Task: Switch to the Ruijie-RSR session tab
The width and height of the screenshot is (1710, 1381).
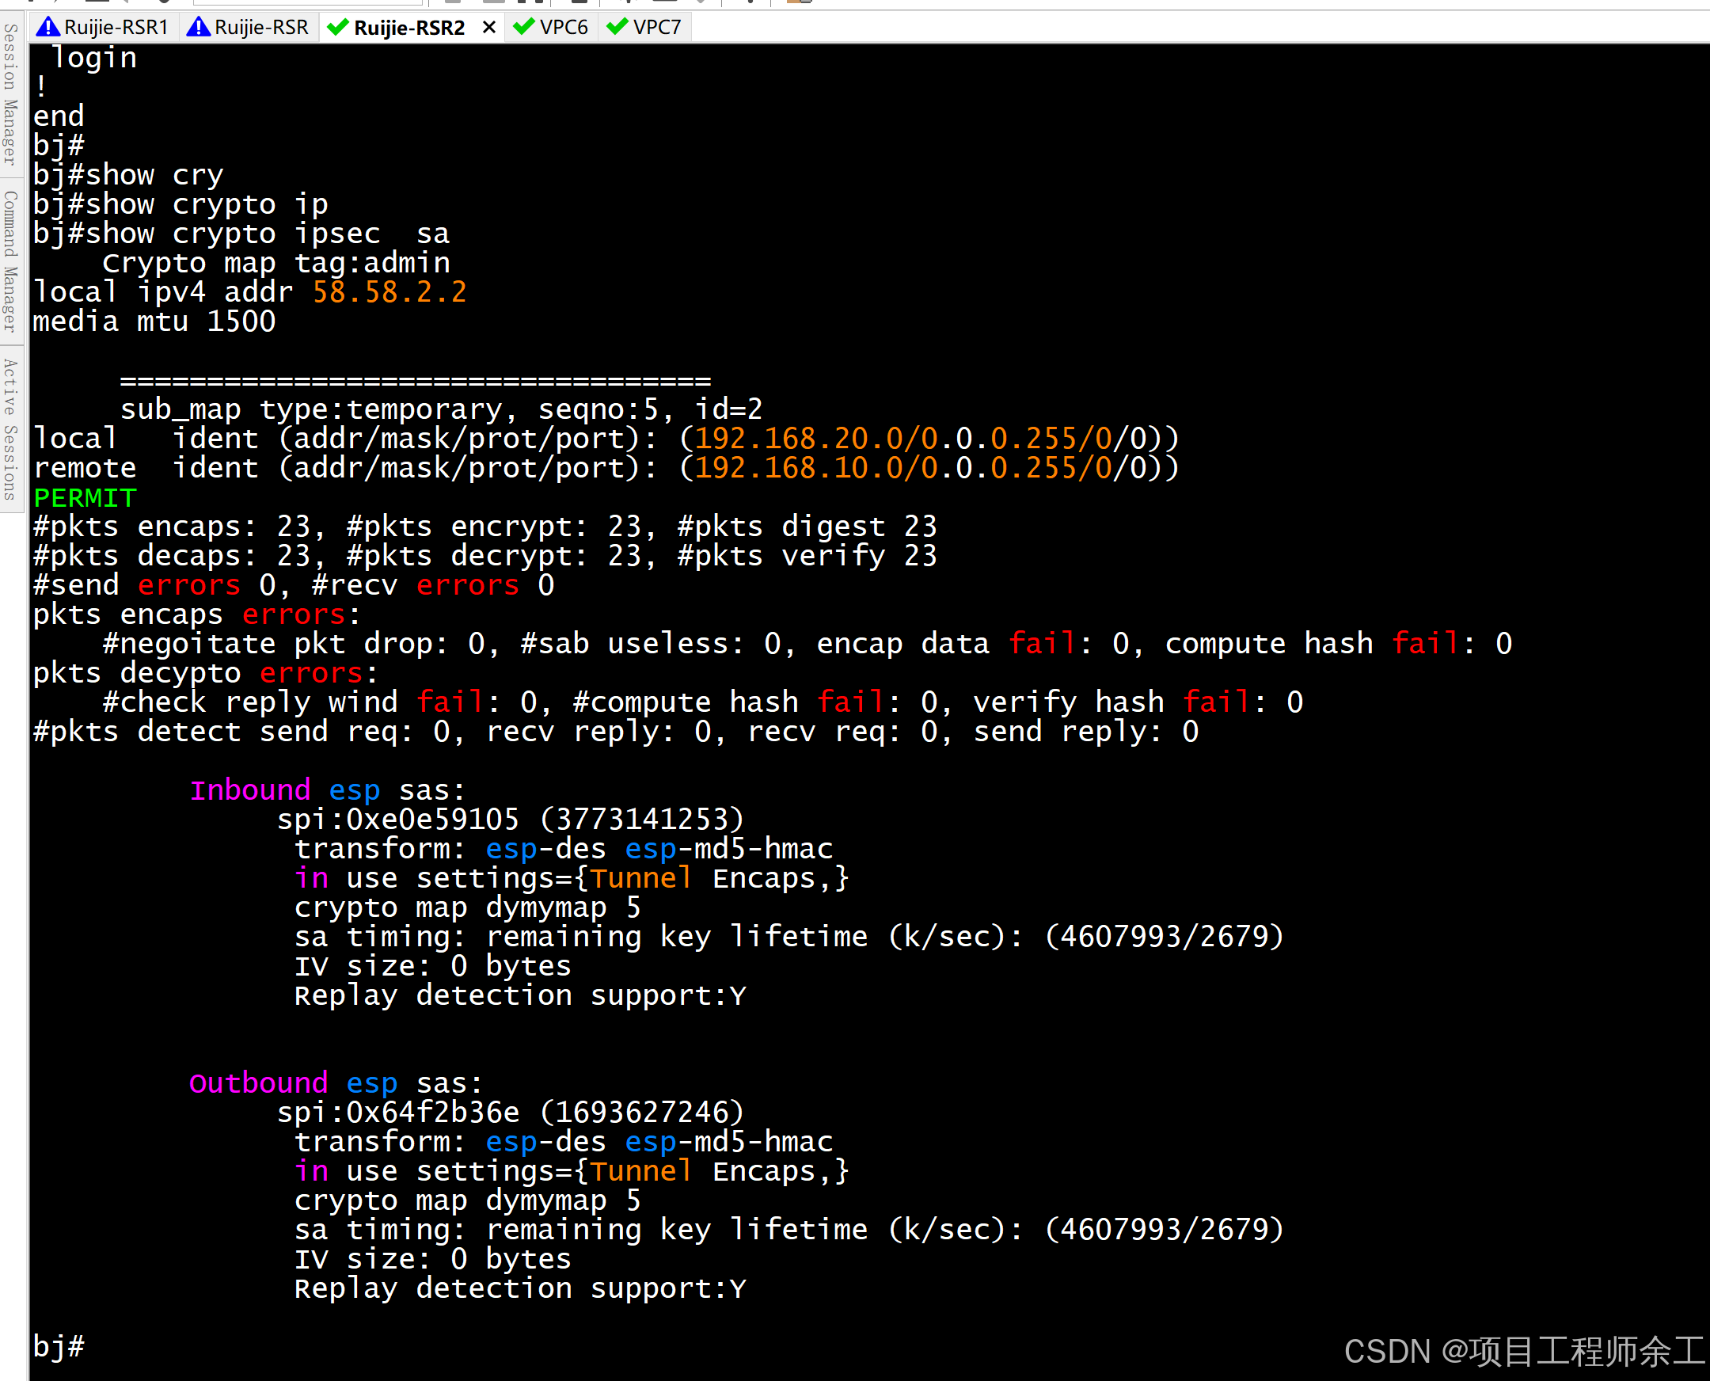Action: point(261,28)
